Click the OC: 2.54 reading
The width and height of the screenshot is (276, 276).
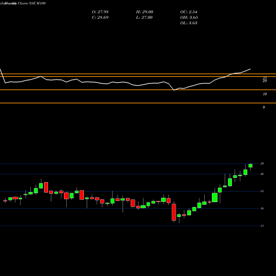pos(189,12)
